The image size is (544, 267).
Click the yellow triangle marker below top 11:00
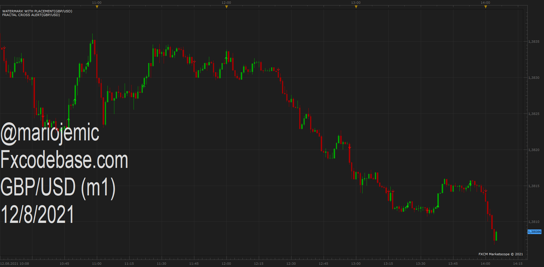coord(97,7)
